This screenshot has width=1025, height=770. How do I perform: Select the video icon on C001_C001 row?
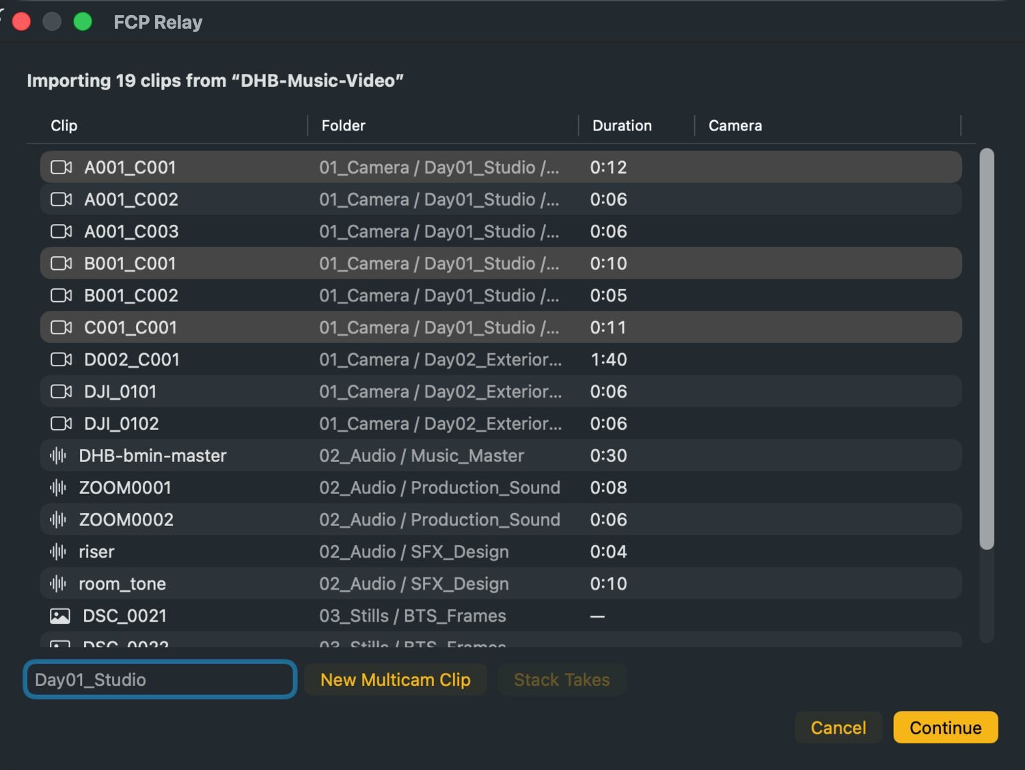coord(61,328)
